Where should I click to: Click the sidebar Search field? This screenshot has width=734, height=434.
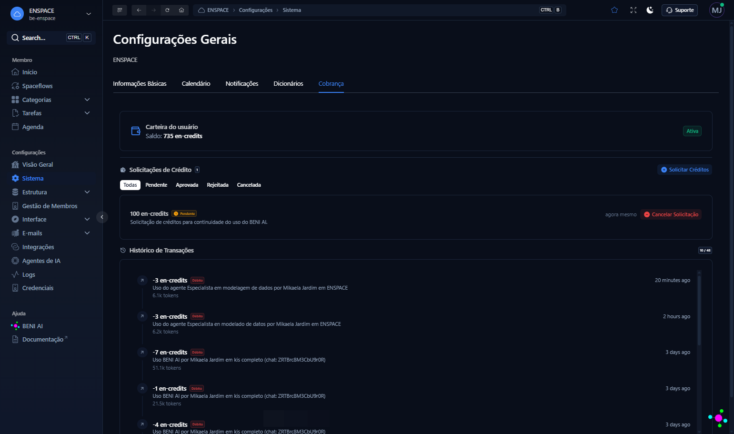click(51, 38)
